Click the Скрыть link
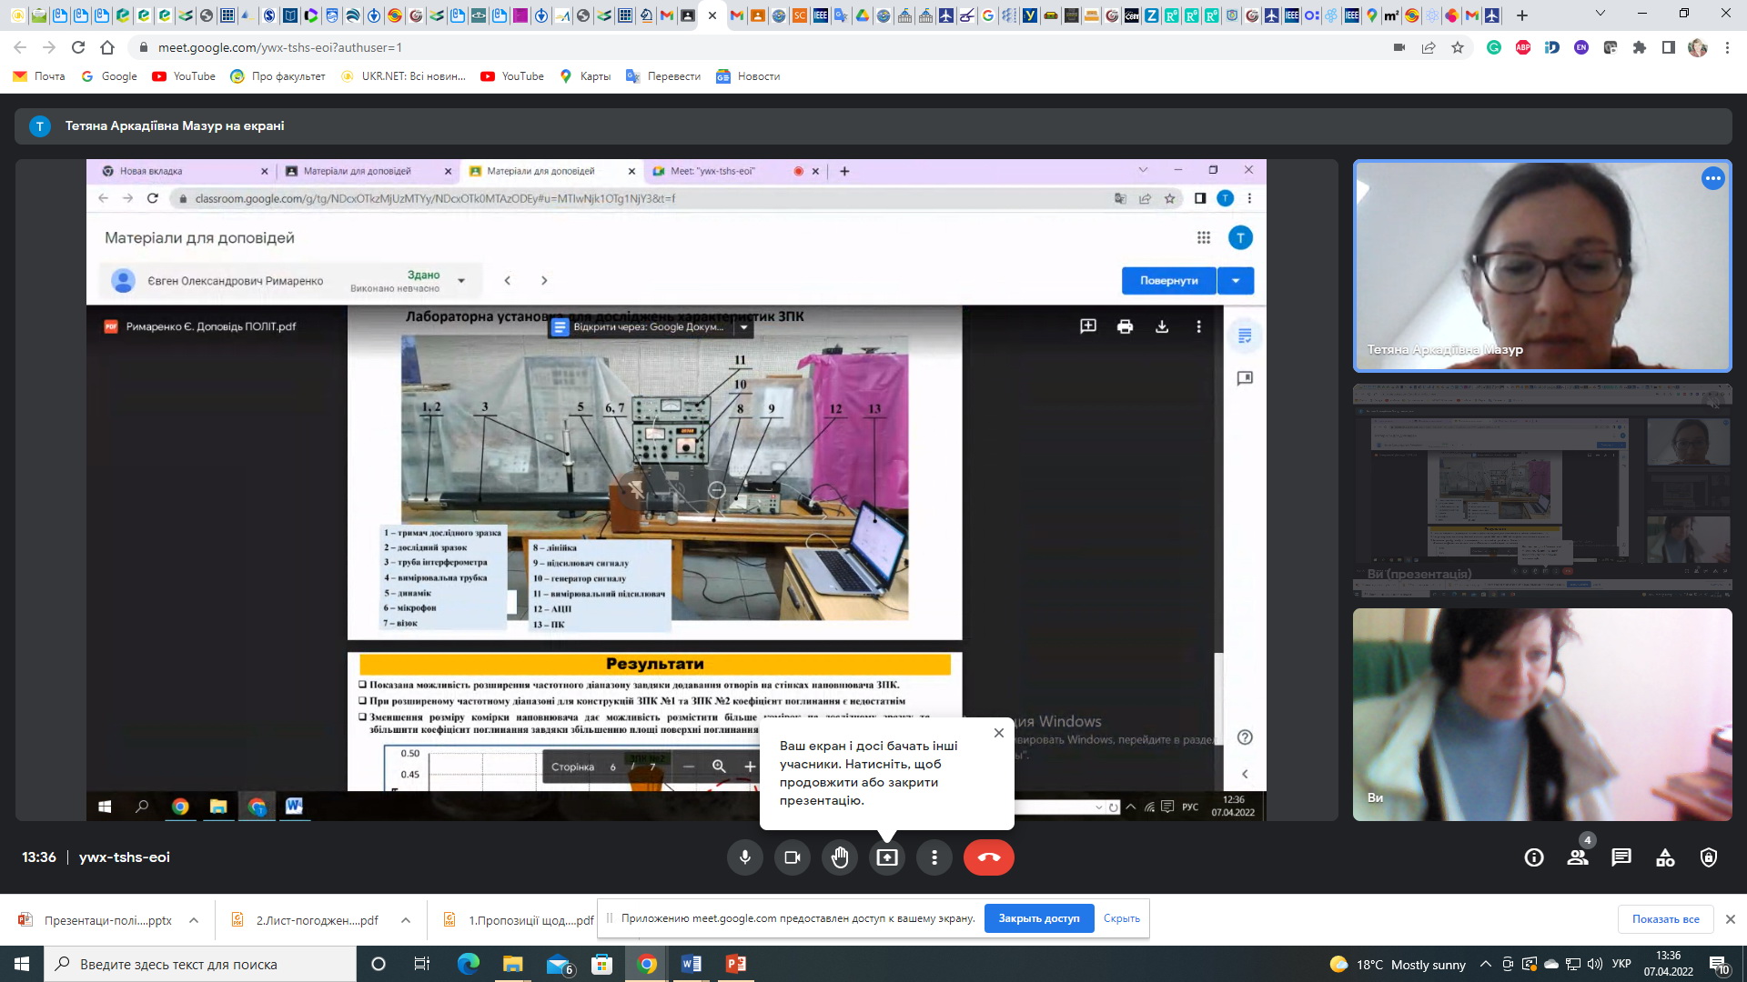The image size is (1747, 982). click(x=1121, y=918)
